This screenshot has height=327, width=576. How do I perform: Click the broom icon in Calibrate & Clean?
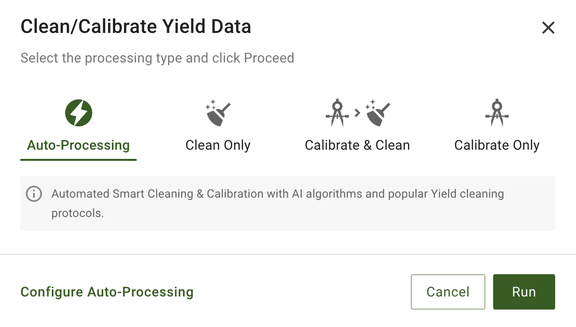(378, 113)
